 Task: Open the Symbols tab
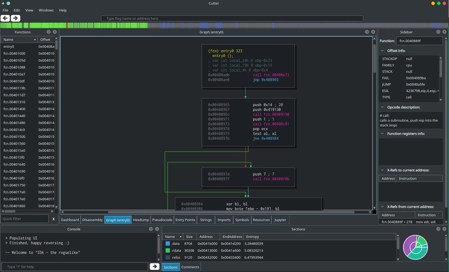pos(242,220)
